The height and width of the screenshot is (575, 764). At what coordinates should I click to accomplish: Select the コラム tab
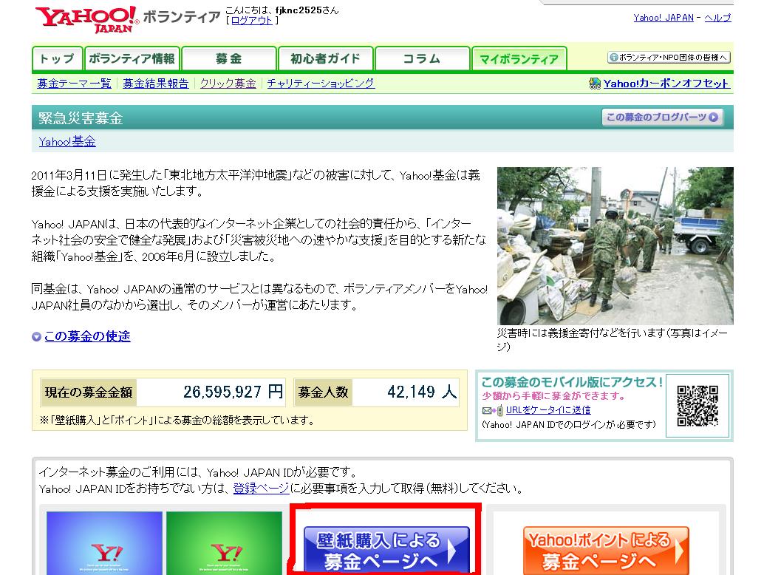422,59
